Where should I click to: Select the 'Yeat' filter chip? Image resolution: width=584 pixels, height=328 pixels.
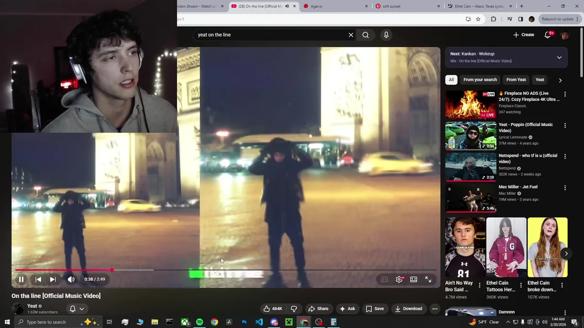(x=540, y=80)
